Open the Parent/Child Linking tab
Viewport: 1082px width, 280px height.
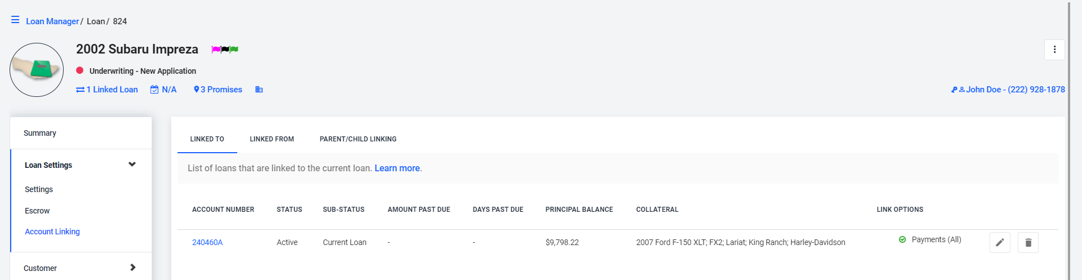pos(358,139)
